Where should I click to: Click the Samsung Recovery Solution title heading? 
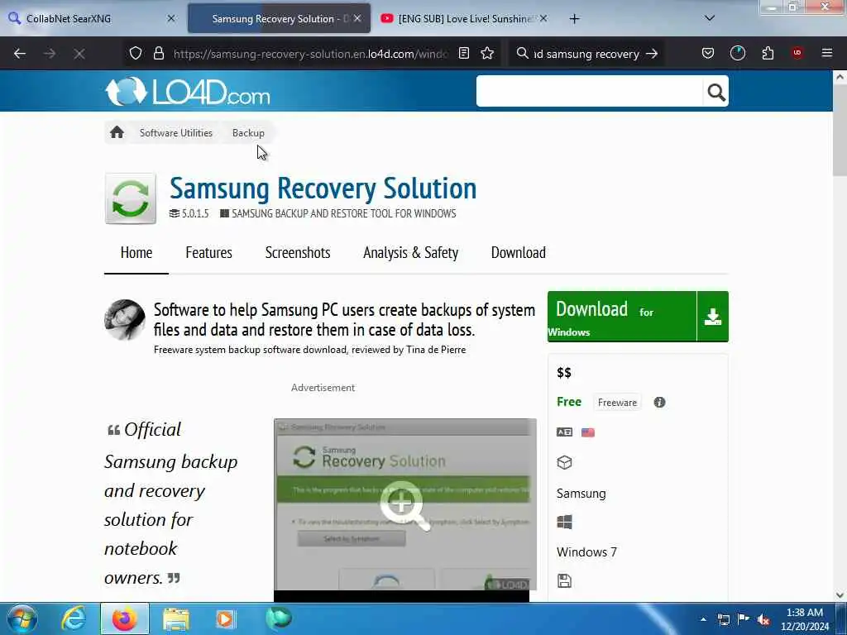[x=323, y=188]
